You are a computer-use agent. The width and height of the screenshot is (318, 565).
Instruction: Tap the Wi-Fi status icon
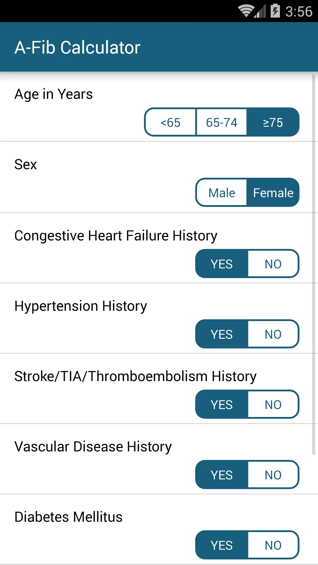(246, 11)
